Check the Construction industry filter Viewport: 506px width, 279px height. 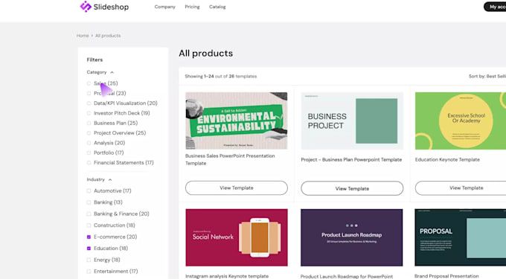pos(89,225)
